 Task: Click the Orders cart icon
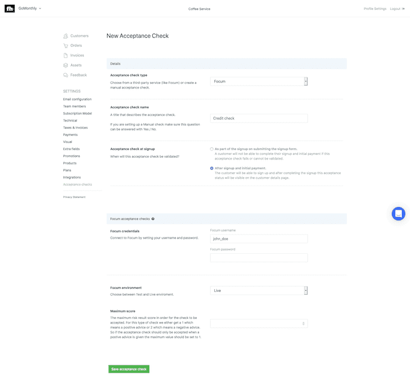[66, 46]
